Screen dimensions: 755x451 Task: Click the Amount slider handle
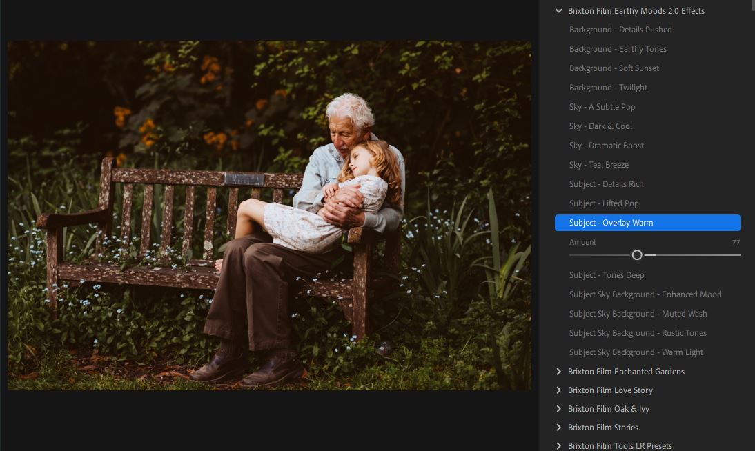[x=637, y=255]
